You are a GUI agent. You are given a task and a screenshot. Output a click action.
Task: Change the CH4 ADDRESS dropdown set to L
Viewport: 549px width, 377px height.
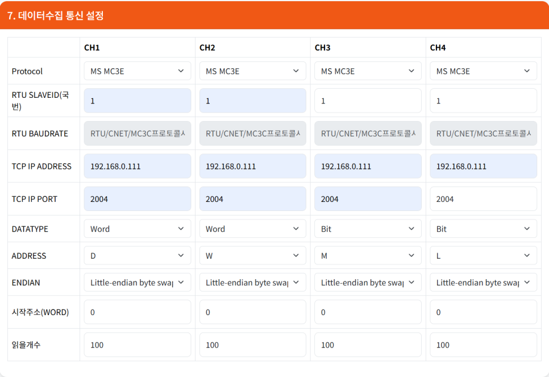(x=483, y=255)
